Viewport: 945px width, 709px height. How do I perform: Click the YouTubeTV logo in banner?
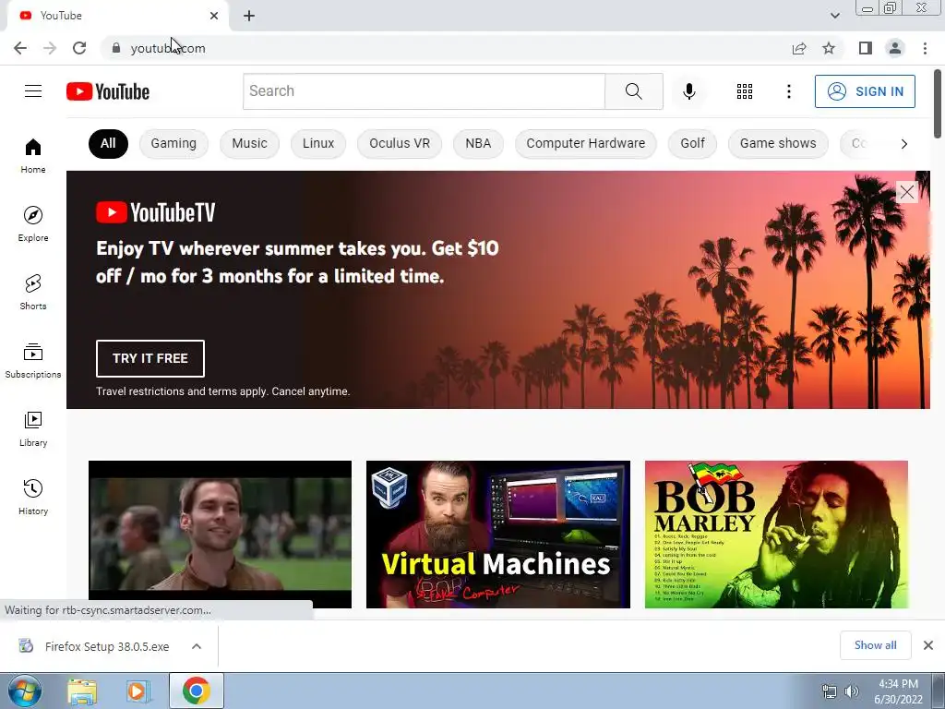pos(155,212)
